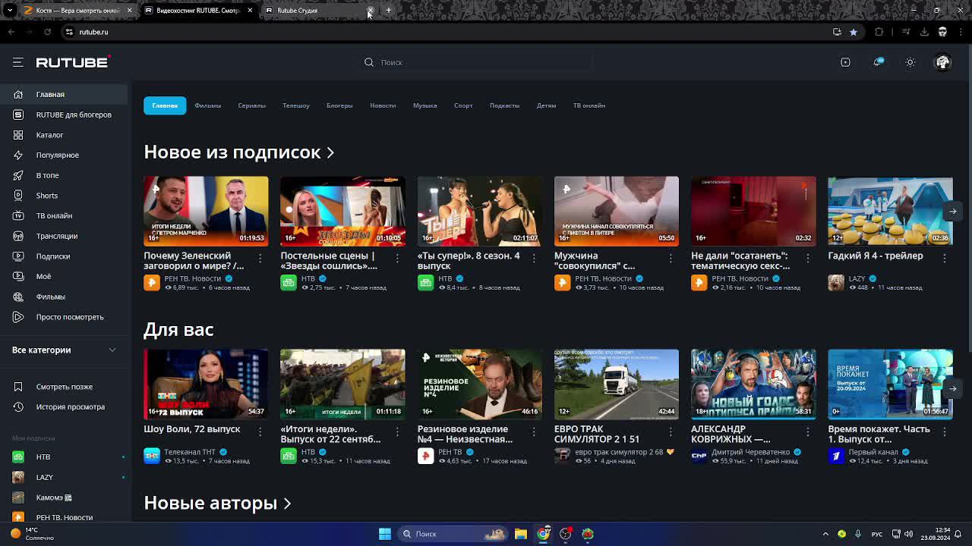
Task: Open options for «Ты супер!» video
Action: click(x=534, y=259)
